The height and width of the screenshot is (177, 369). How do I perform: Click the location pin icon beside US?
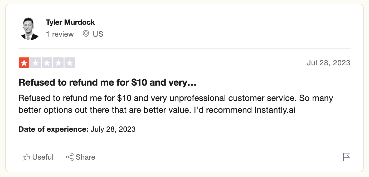tap(86, 34)
